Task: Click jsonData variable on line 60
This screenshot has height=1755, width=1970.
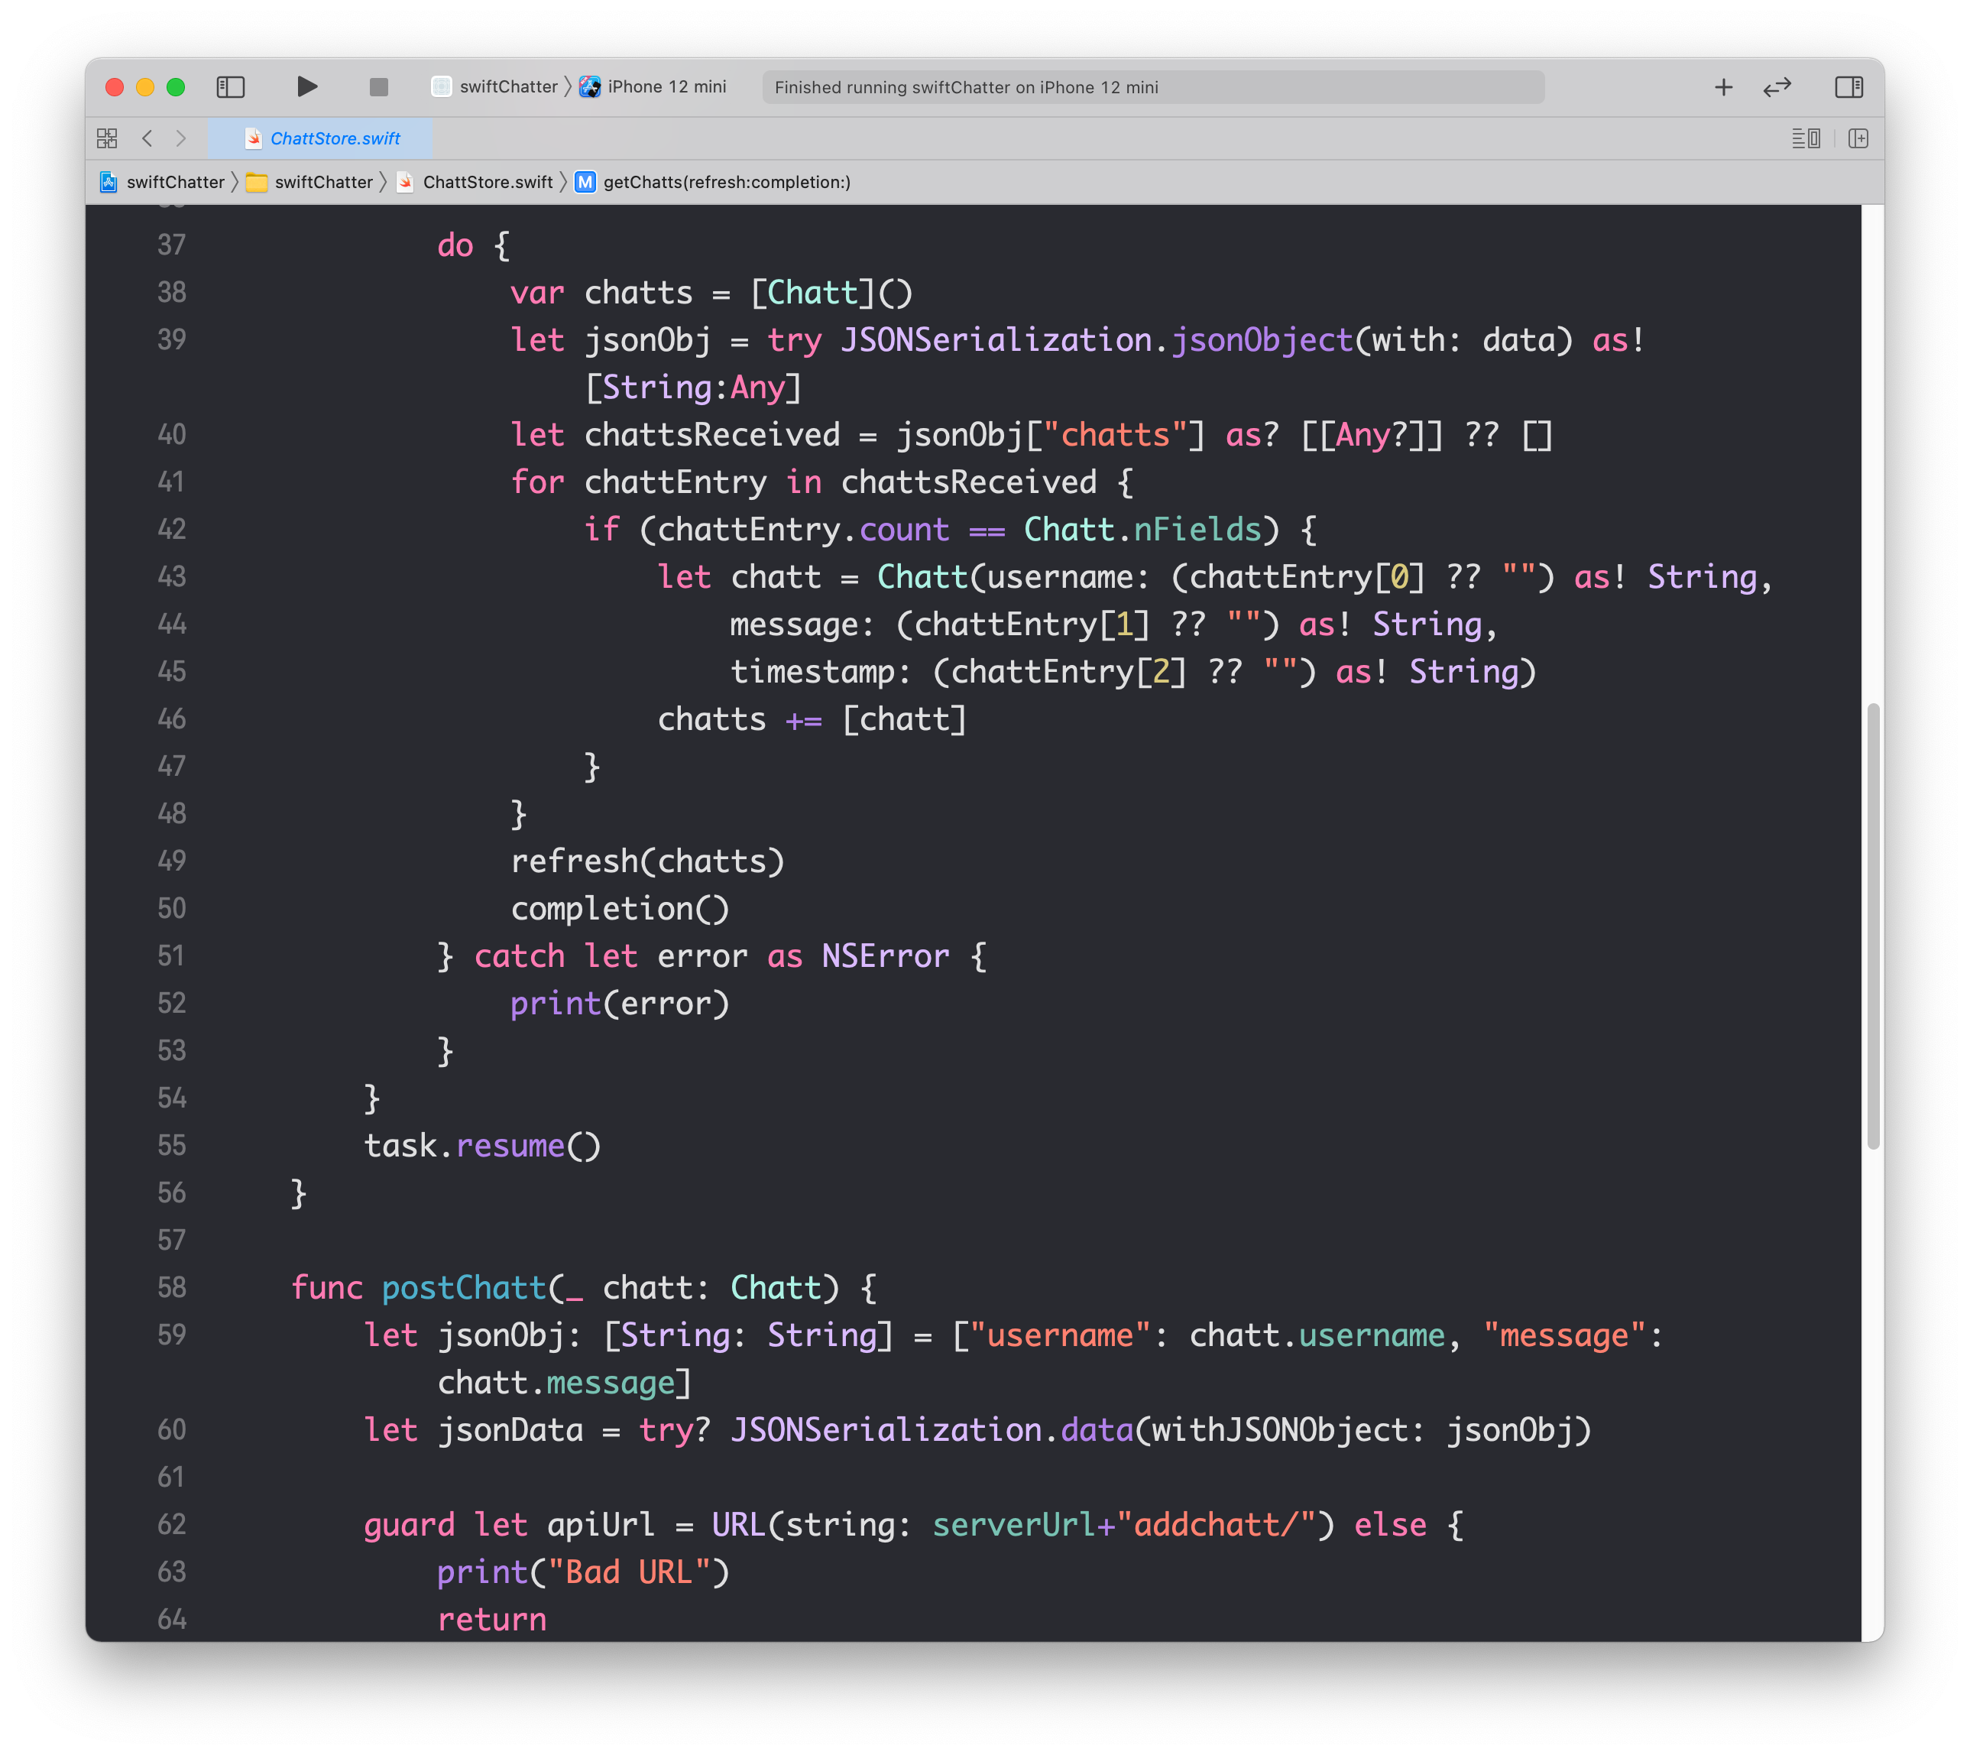Action: [510, 1430]
